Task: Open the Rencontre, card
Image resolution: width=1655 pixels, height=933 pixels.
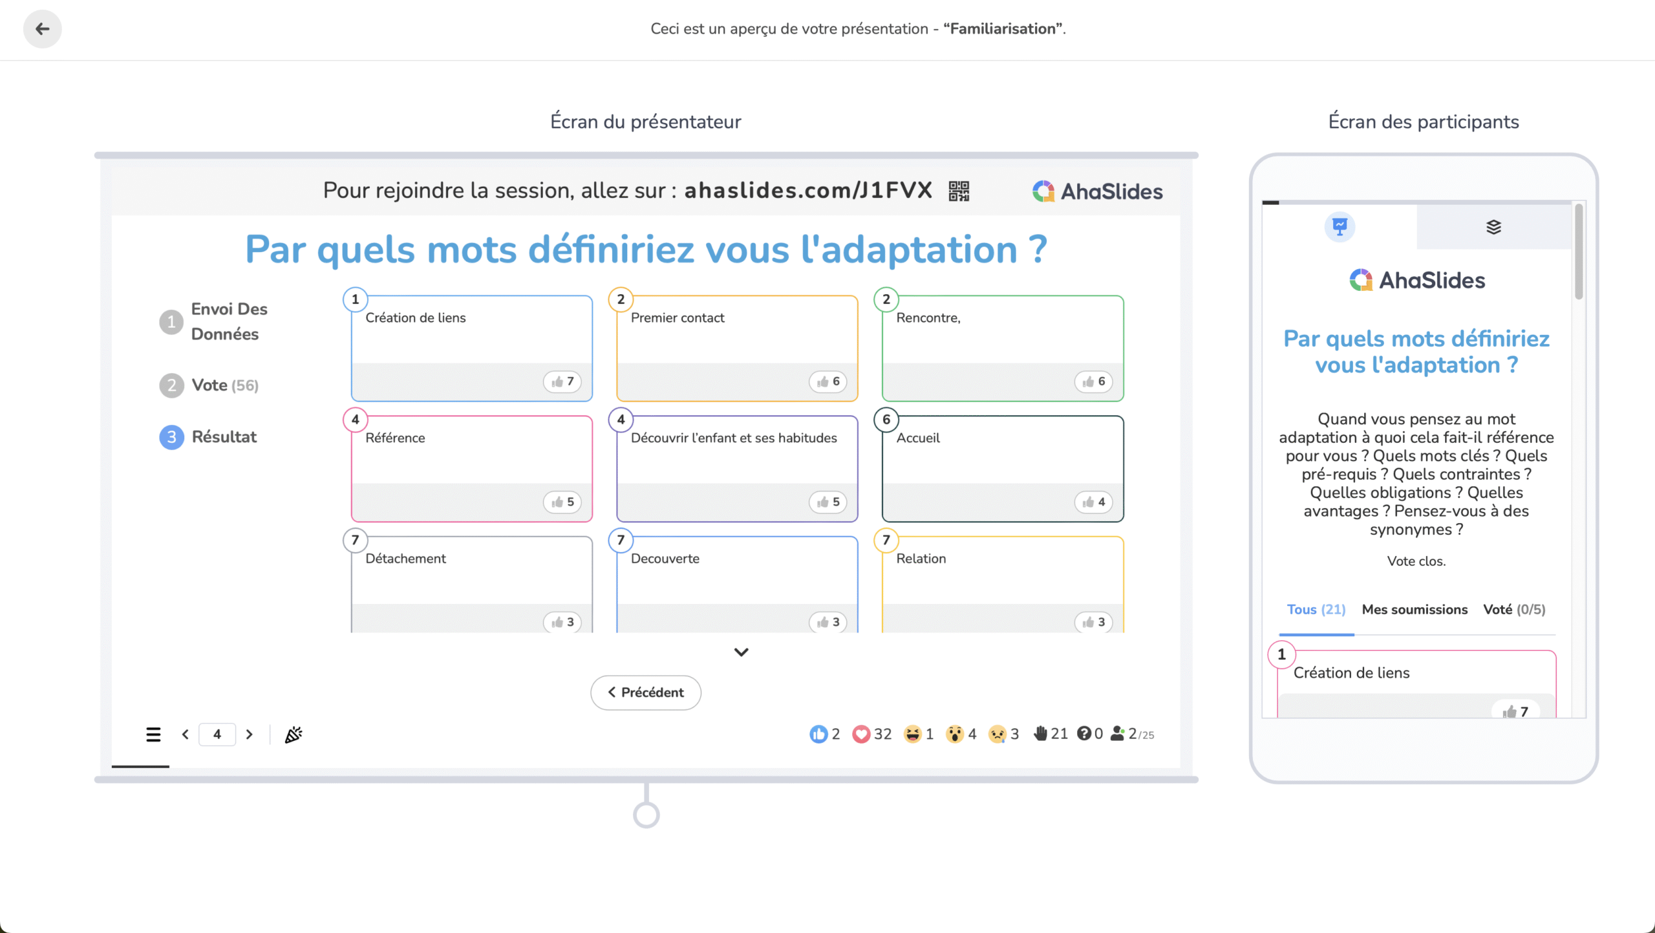Action: pos(1003,348)
